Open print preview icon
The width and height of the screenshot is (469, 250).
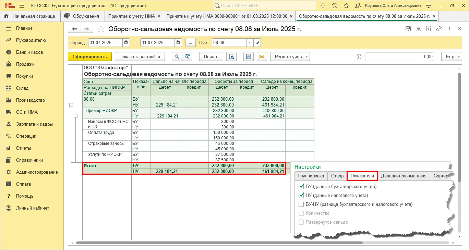(232, 57)
